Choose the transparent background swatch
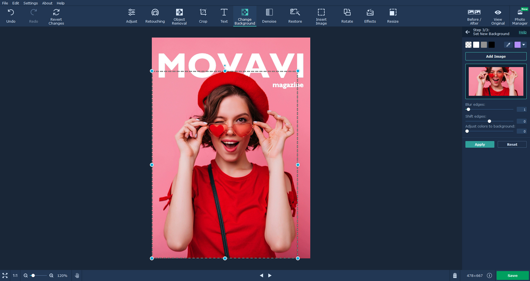This screenshot has height=281, width=530. click(468, 45)
